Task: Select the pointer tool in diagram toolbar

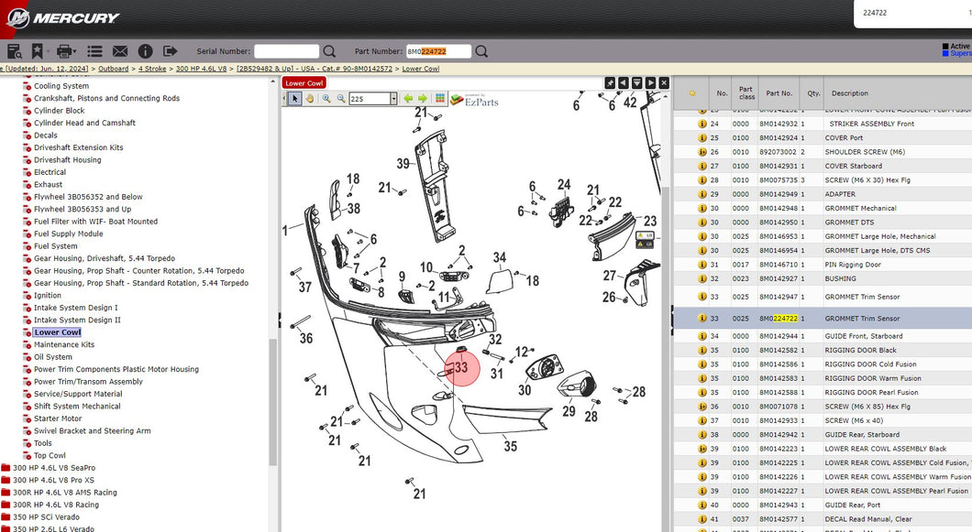Action: [x=294, y=99]
